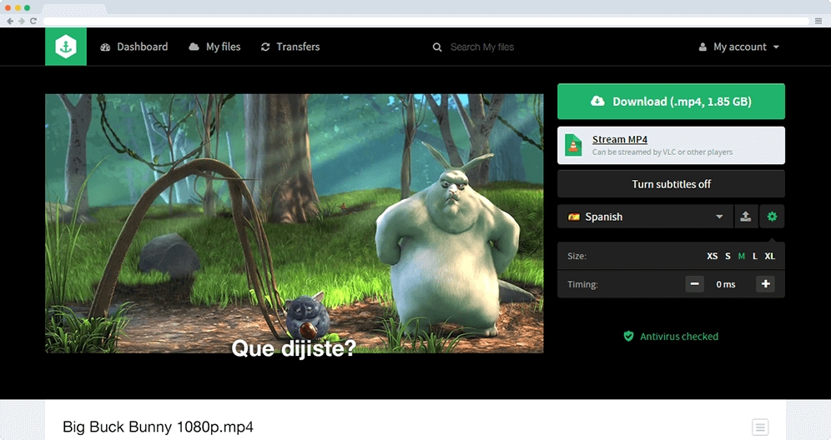
Task: Expand the My account dropdown
Action: coord(738,47)
